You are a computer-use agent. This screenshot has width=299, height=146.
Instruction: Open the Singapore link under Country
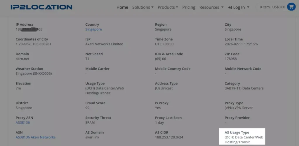click(x=93, y=29)
